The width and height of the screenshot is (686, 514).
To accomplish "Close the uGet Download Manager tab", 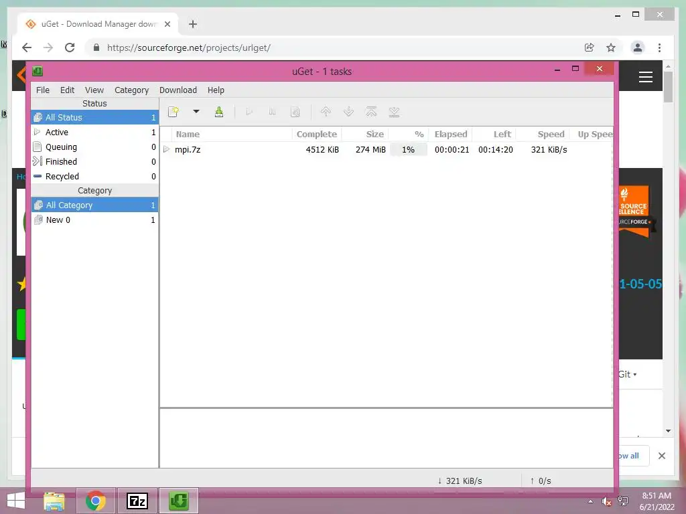I will [x=167, y=24].
